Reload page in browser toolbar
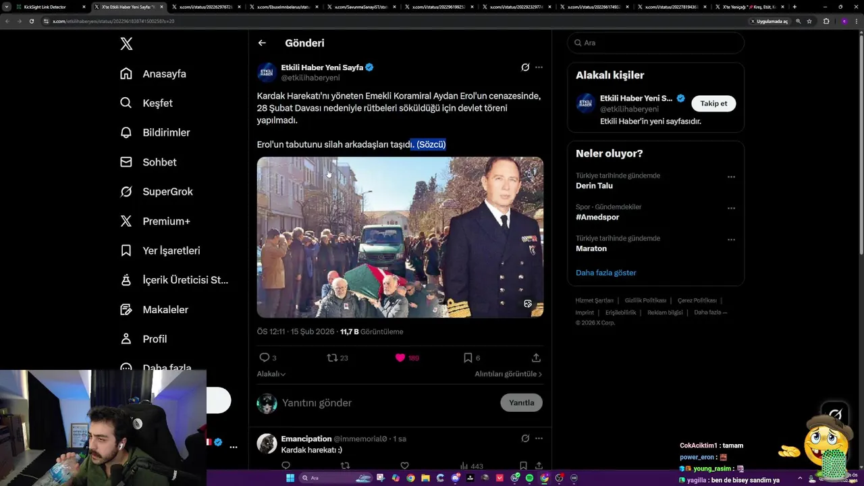 click(x=31, y=21)
